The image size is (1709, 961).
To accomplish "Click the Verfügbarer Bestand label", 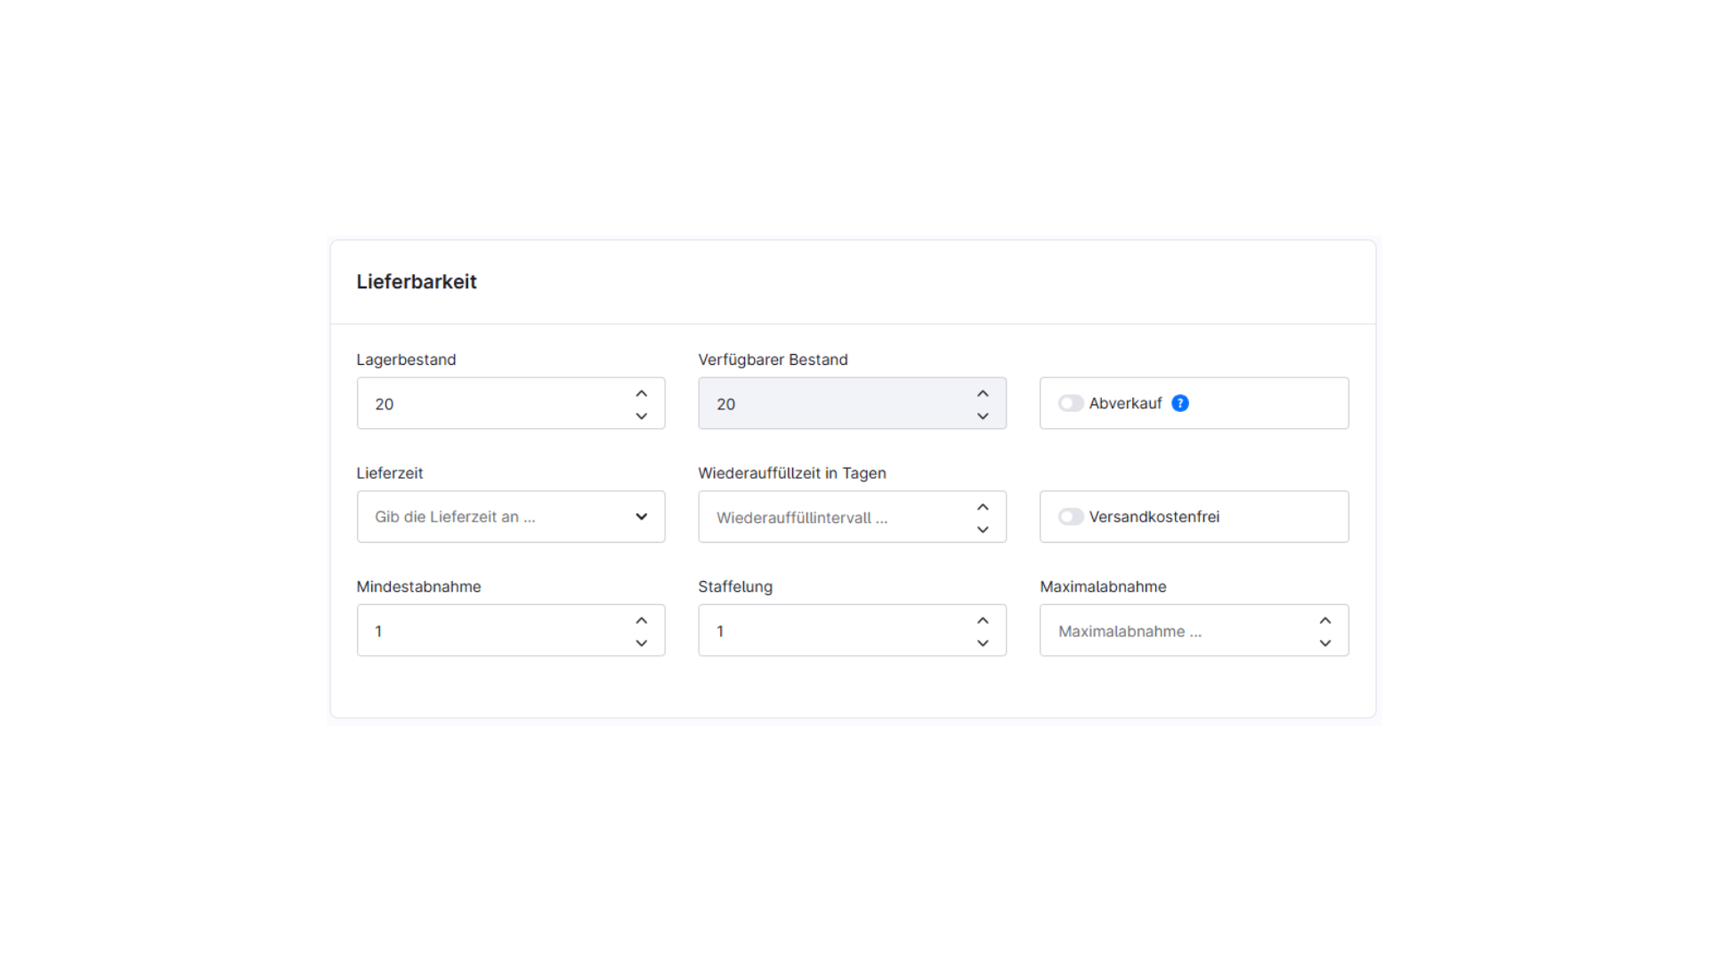I will point(773,359).
